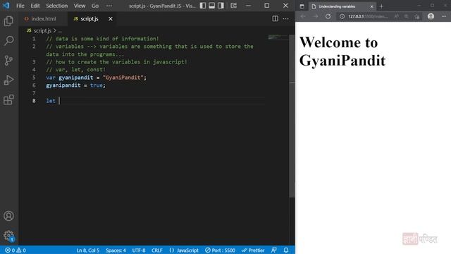Image resolution: width=451 pixels, height=254 pixels.
Task: Open Run and Debug view
Action: tap(8, 80)
